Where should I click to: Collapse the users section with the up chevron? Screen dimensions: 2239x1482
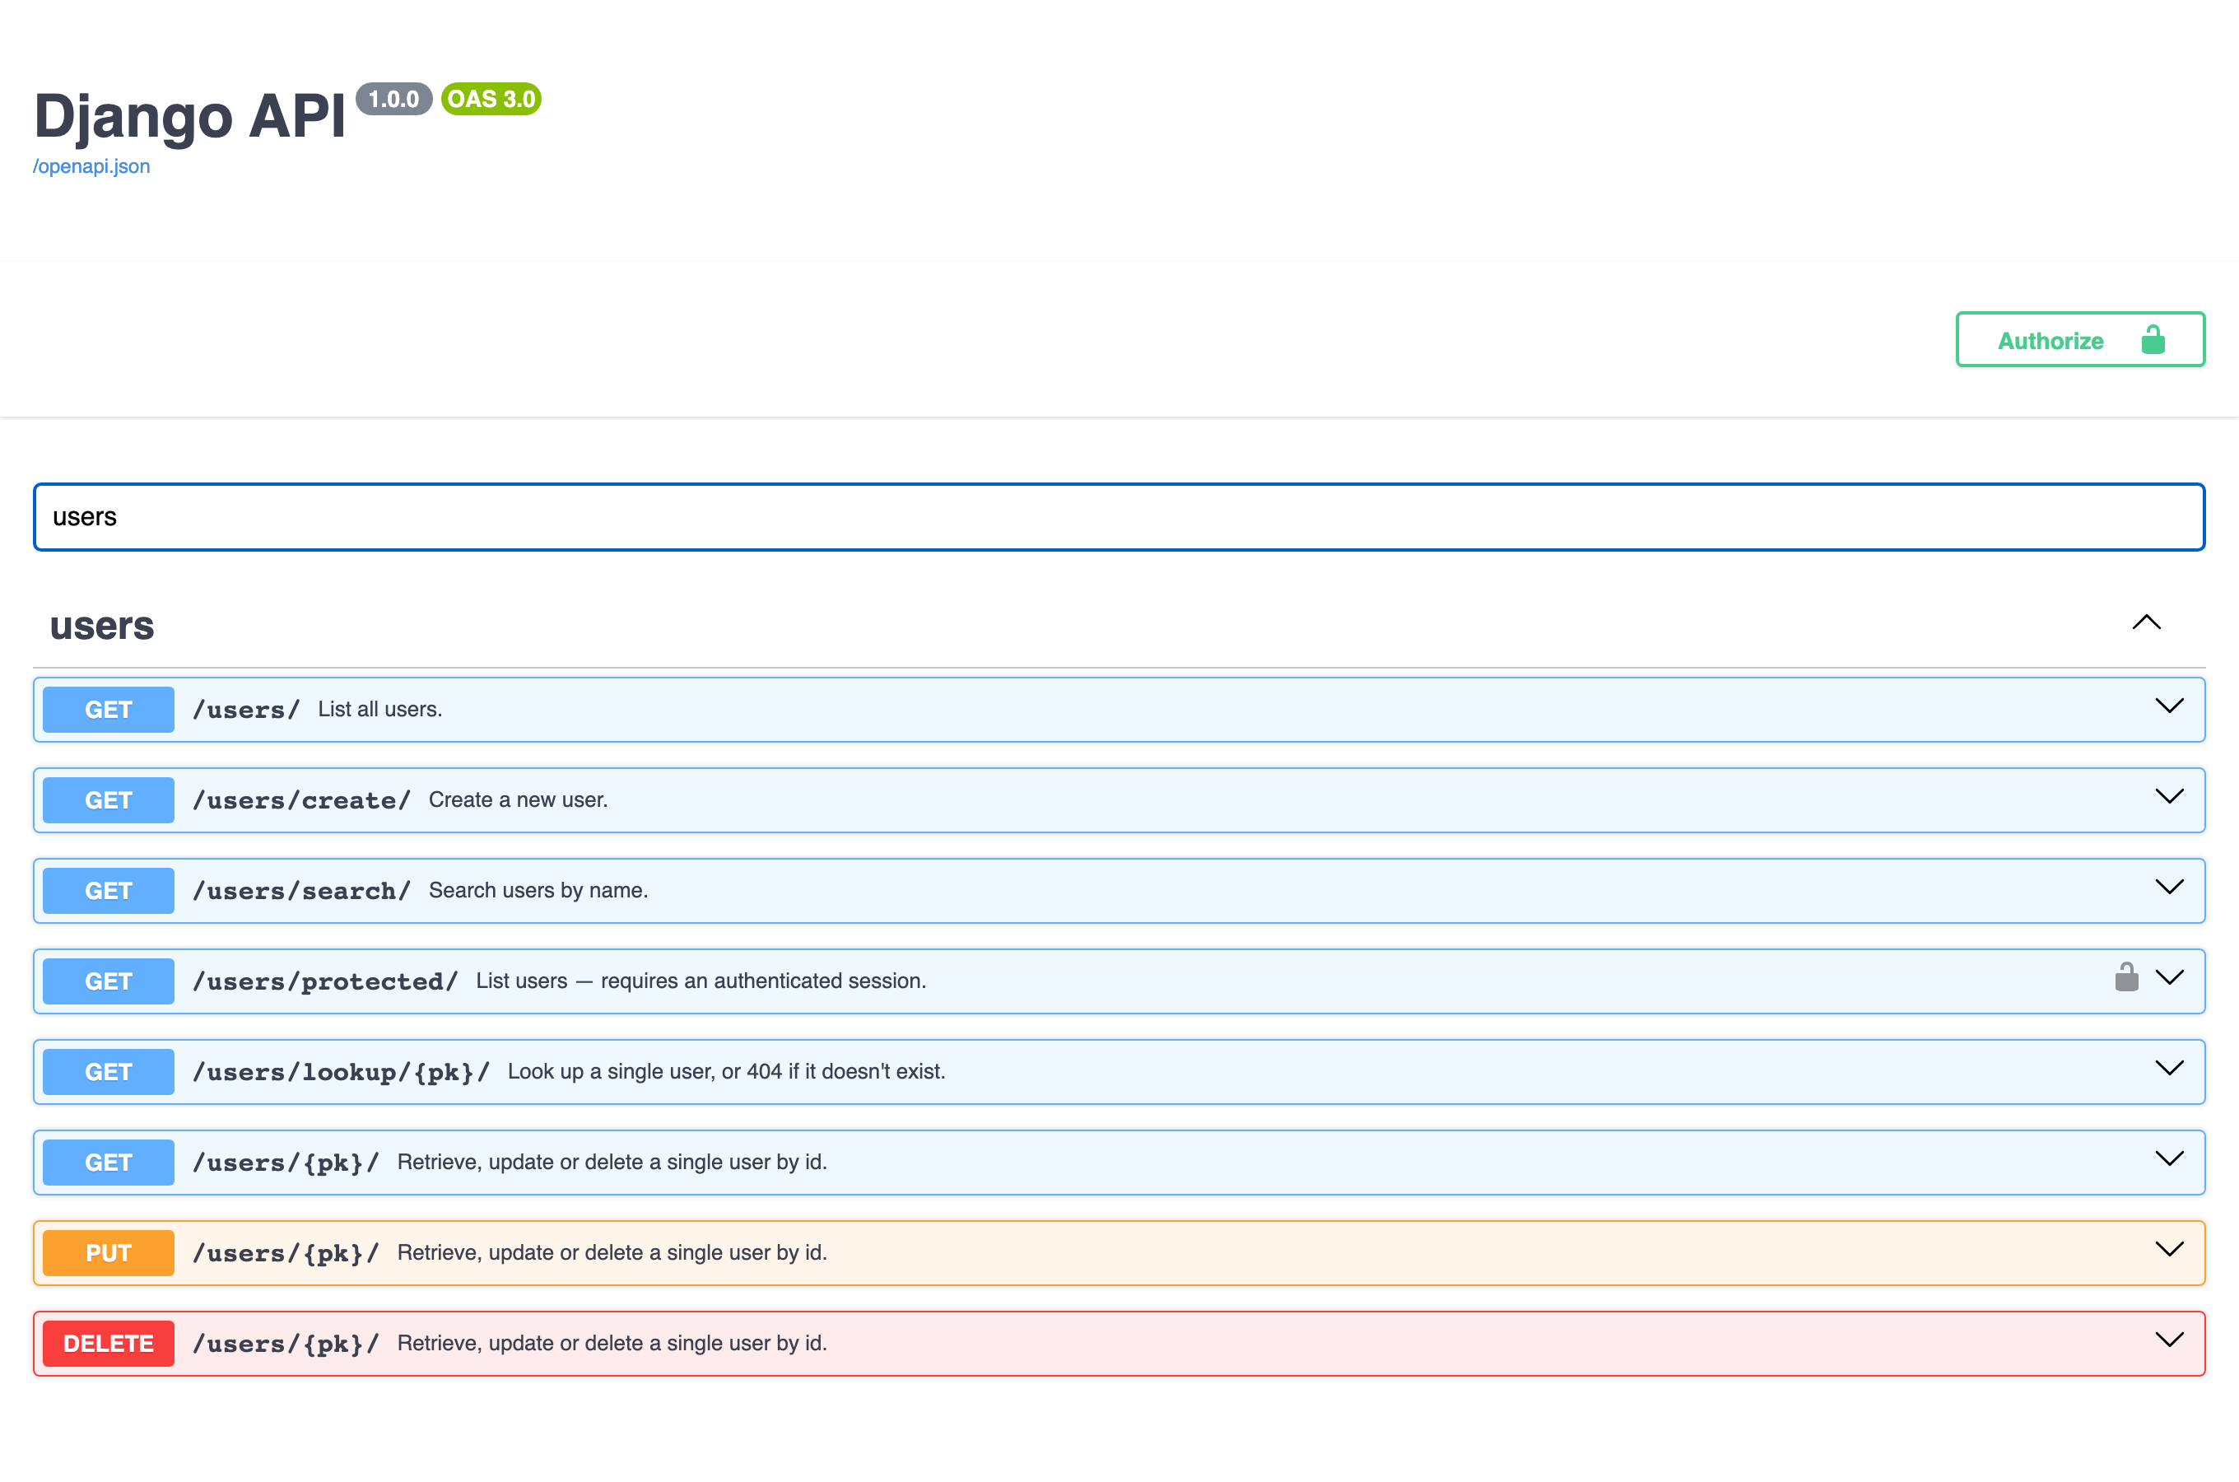coord(2147,623)
